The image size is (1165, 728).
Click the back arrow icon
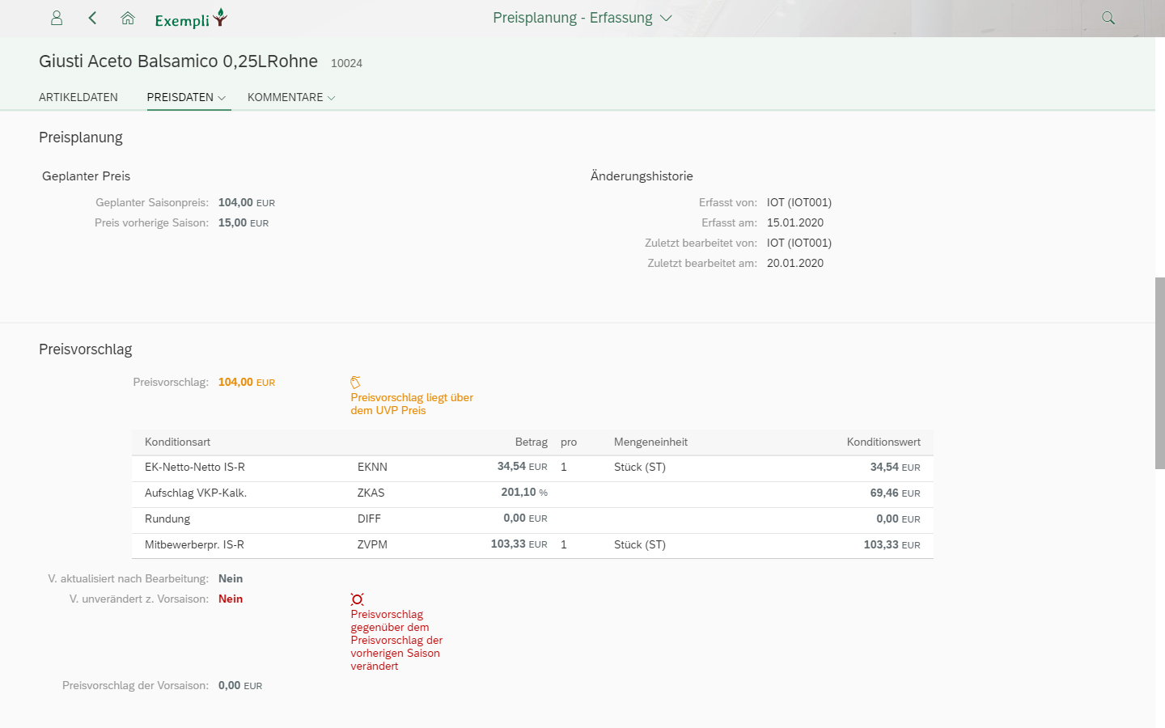(92, 18)
